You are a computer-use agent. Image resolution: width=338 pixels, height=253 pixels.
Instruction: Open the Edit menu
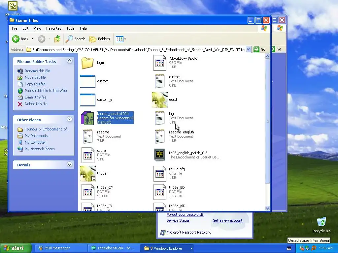(25, 28)
